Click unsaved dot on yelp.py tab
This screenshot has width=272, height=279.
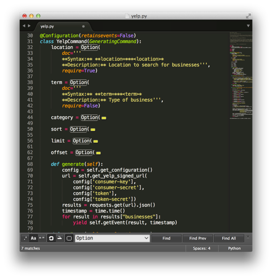[83, 27]
